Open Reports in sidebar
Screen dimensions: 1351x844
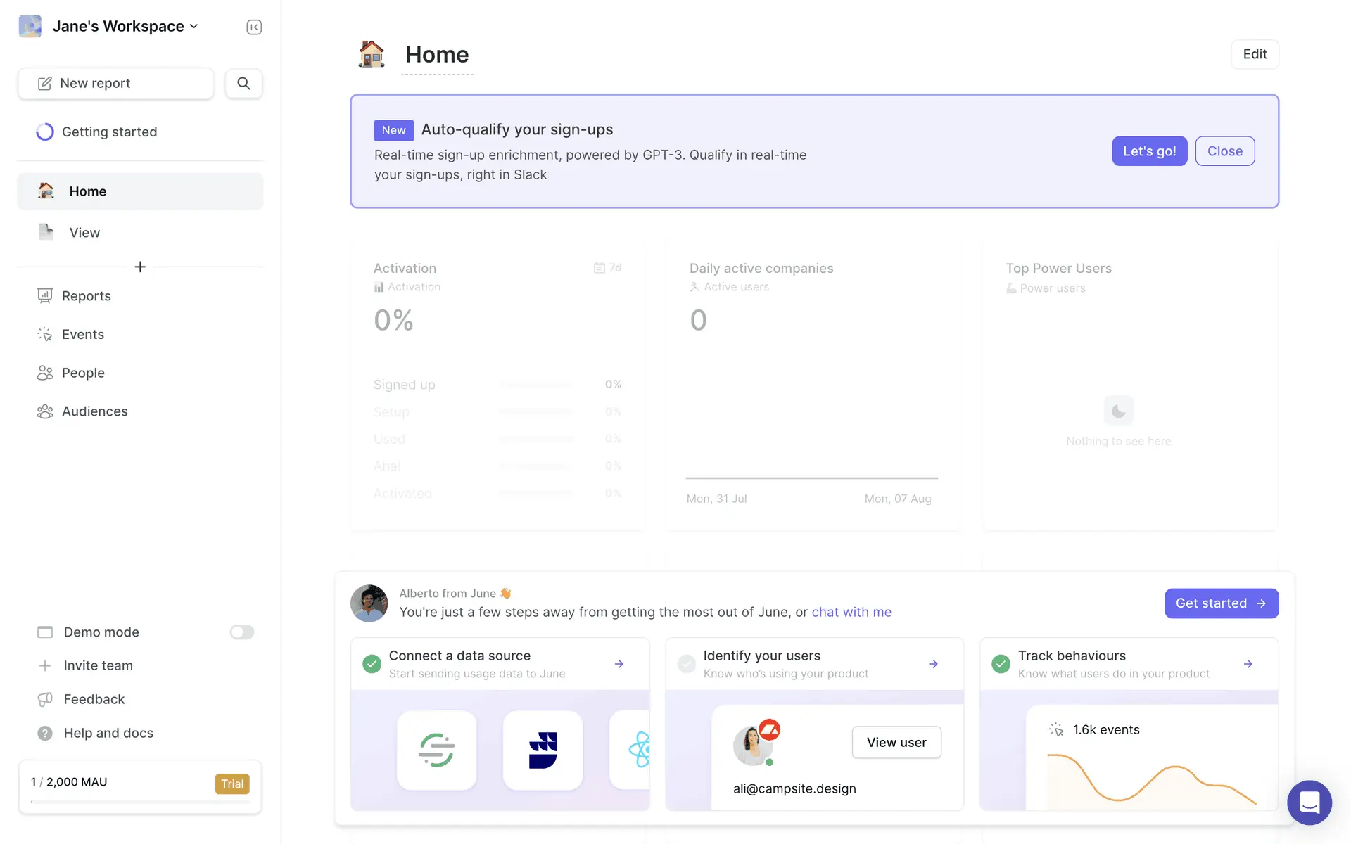(x=86, y=296)
